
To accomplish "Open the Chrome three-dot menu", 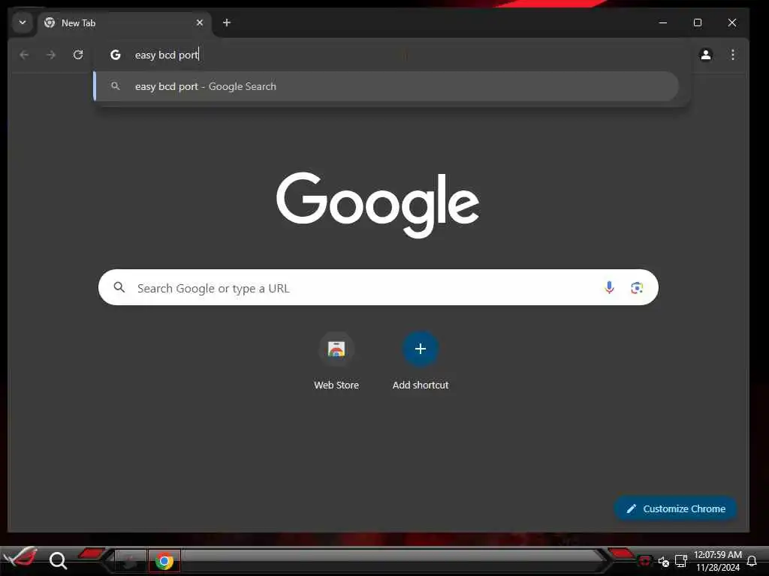I will click(733, 55).
